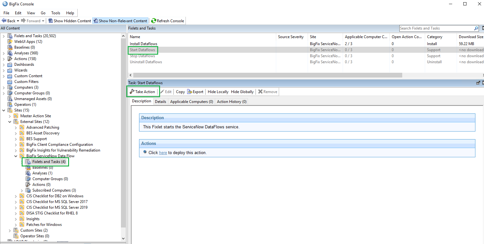This screenshot has height=244, width=484.
Task: Click the Custom Sites (2) icon
Action: pos(16,230)
